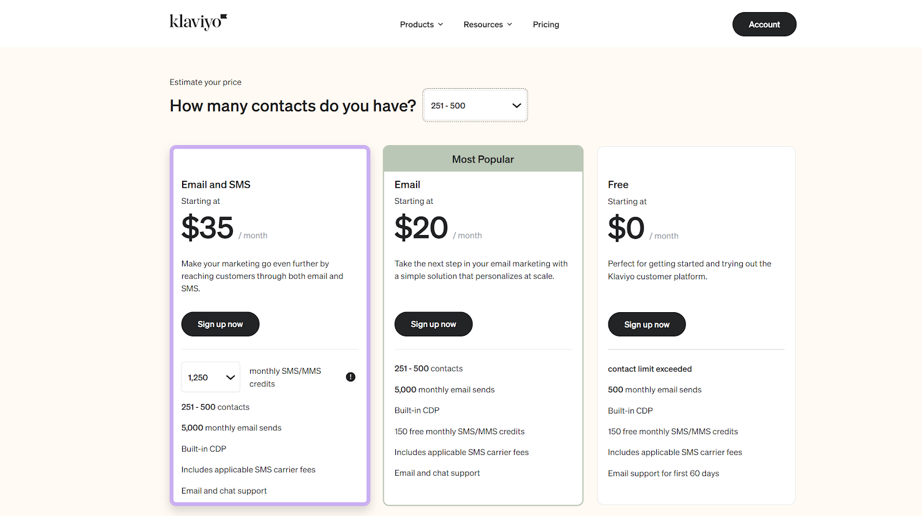The height and width of the screenshot is (516, 922).
Task: Sign up now for Email and SMS plan
Action: [220, 324]
